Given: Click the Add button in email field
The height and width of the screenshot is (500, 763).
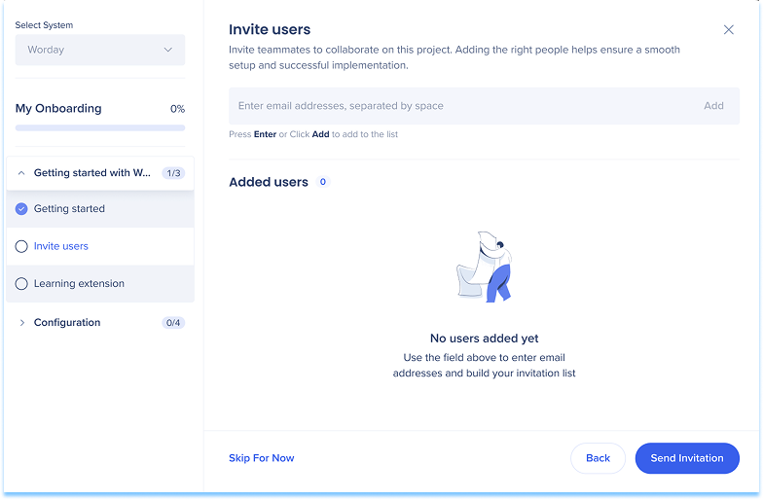Looking at the screenshot, I should [713, 106].
